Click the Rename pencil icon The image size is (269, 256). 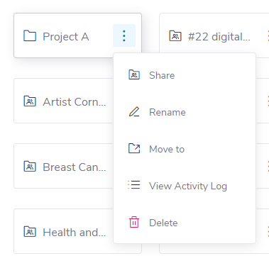pos(134,111)
